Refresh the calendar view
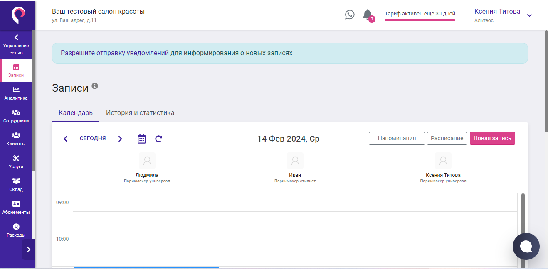This screenshot has width=548, height=269. tap(158, 139)
